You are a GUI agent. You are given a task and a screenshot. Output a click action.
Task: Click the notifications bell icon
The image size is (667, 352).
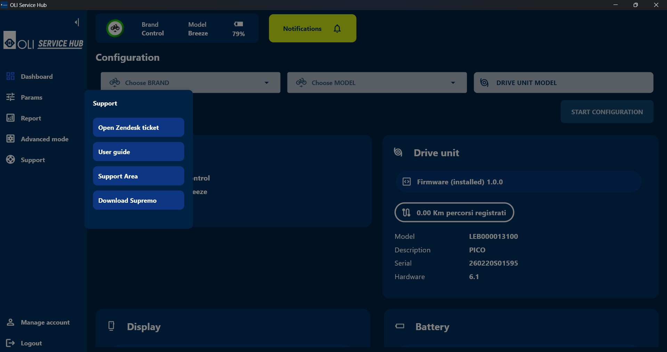click(337, 28)
